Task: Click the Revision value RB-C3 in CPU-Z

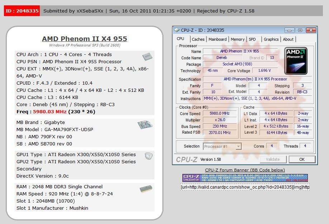Action: tap(302, 92)
